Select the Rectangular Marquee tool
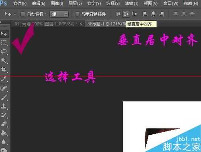 coord(4,43)
